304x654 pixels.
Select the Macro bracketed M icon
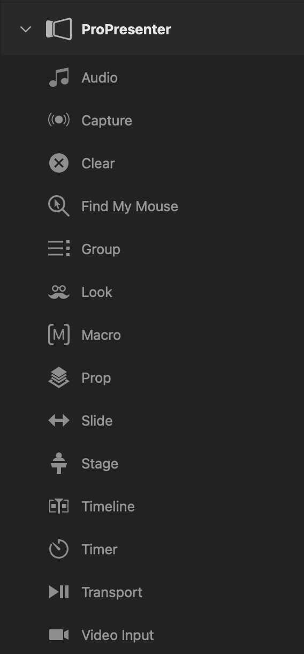59,335
